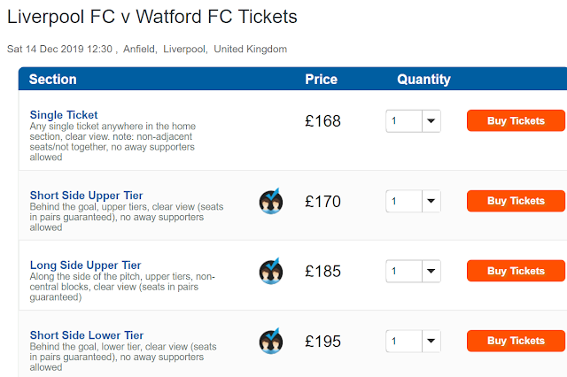567x377 pixels.
Task: Sort by the Price column header
Action: (x=321, y=80)
